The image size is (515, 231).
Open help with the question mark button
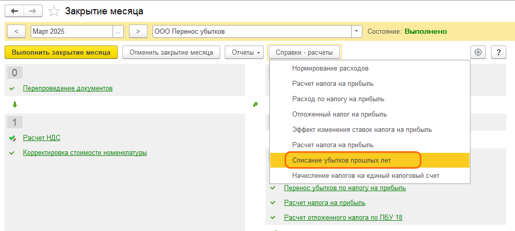(498, 52)
